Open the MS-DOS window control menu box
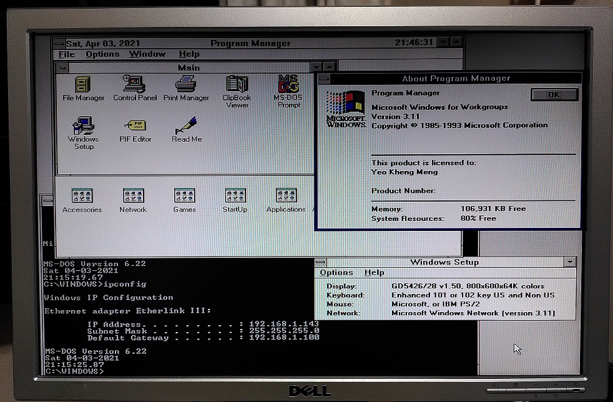This screenshot has width=613, height=402. pyautogui.click(x=47, y=200)
